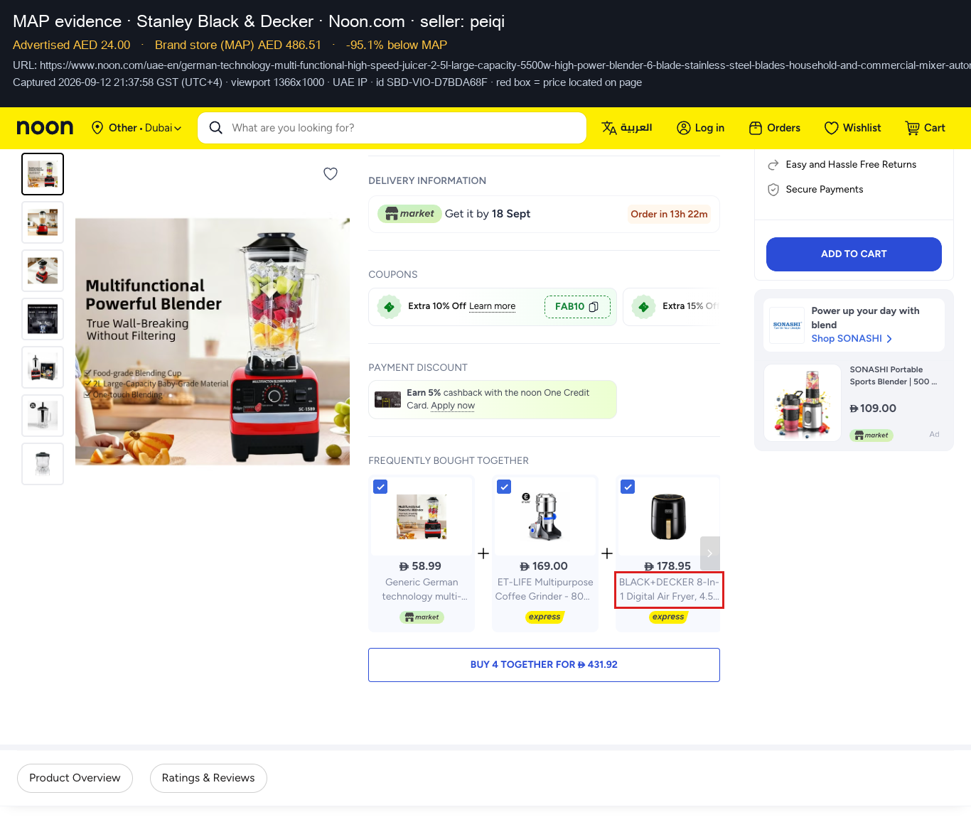Click the Easy and Hassle Free Returns icon
This screenshot has height=817, width=971.
coord(773,165)
